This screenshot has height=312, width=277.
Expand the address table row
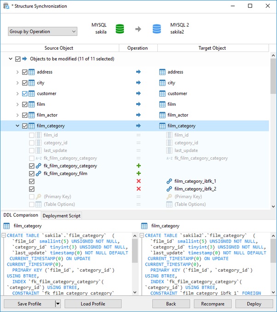point(17,72)
